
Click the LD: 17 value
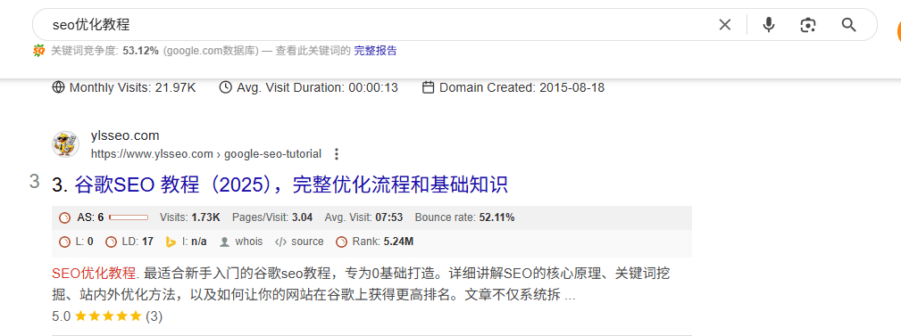(x=138, y=242)
